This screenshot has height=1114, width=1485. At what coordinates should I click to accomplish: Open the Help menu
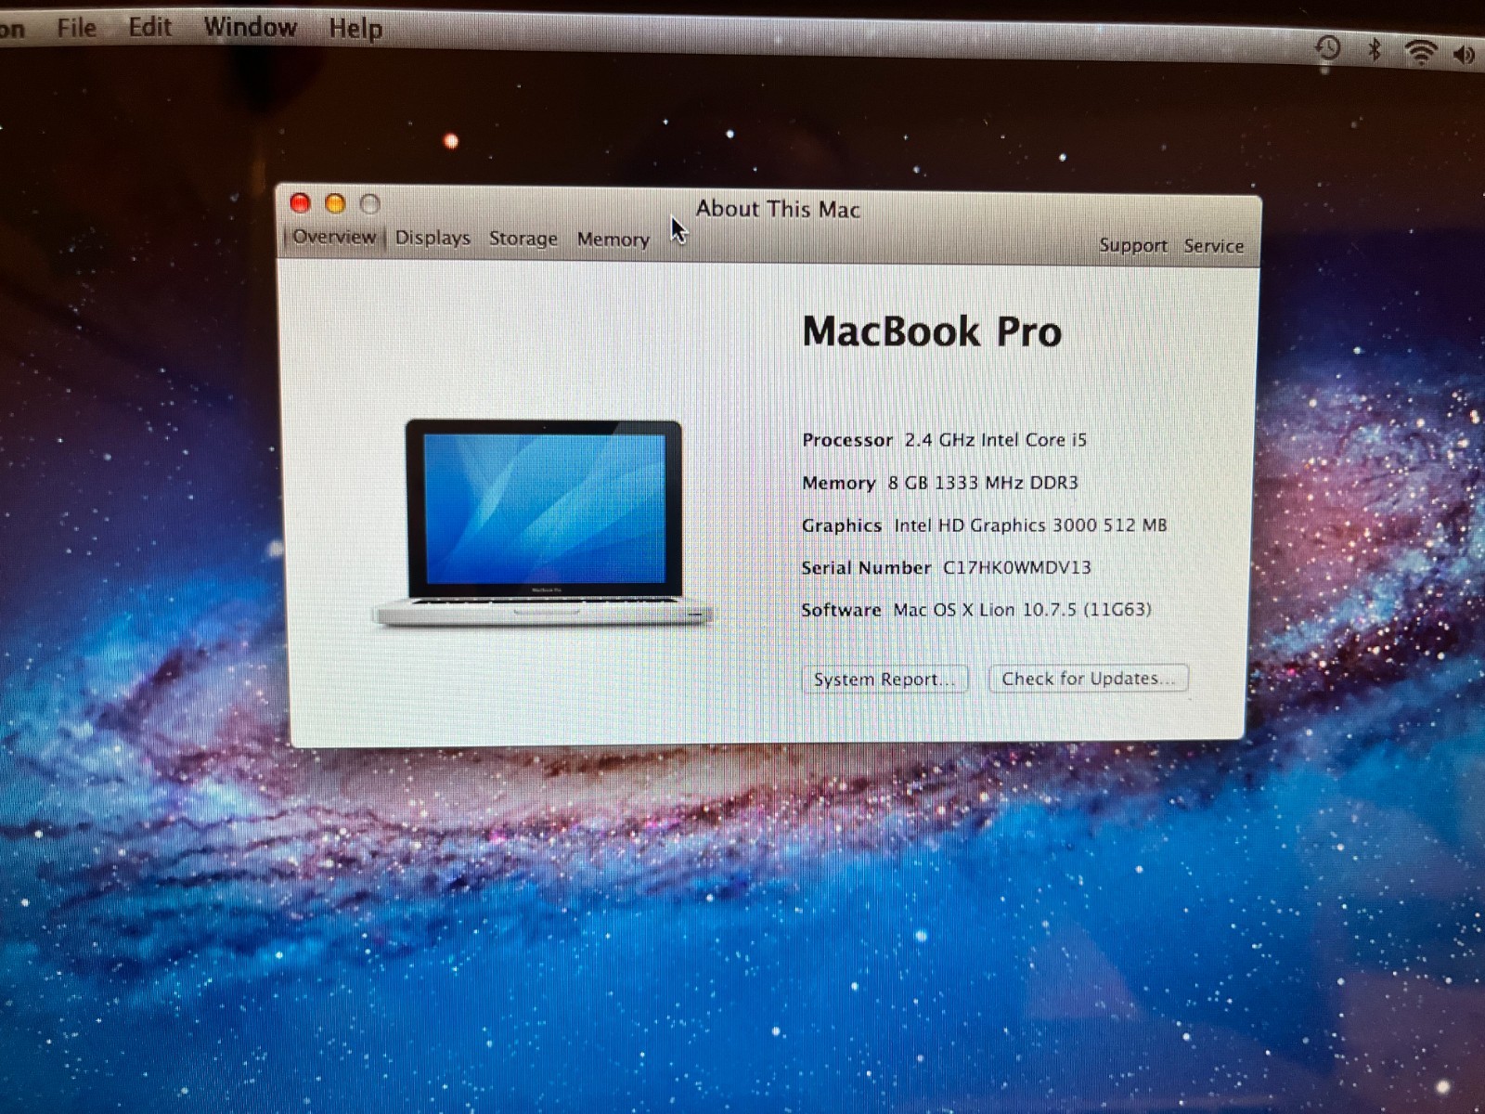(x=355, y=29)
